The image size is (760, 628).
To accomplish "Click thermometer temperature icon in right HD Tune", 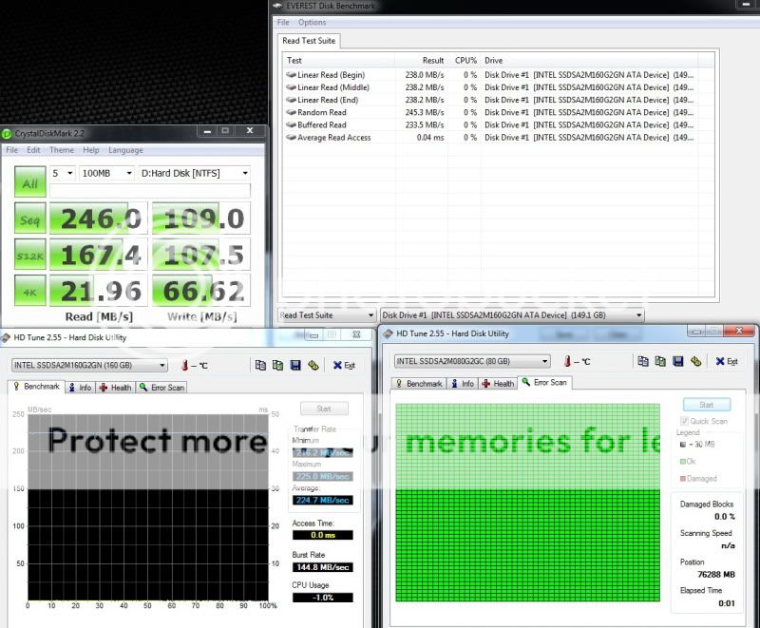I will click(567, 361).
